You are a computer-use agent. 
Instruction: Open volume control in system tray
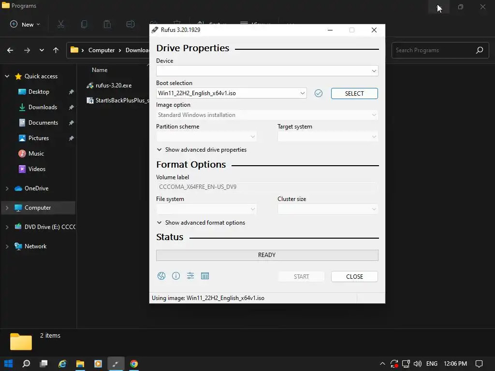pos(417,364)
